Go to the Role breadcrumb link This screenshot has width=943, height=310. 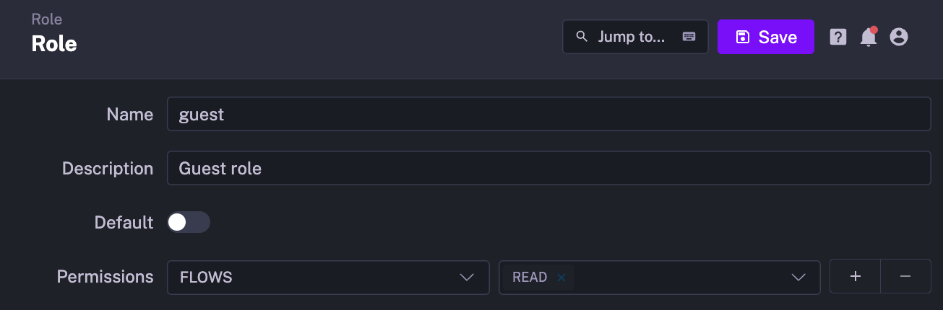point(46,19)
